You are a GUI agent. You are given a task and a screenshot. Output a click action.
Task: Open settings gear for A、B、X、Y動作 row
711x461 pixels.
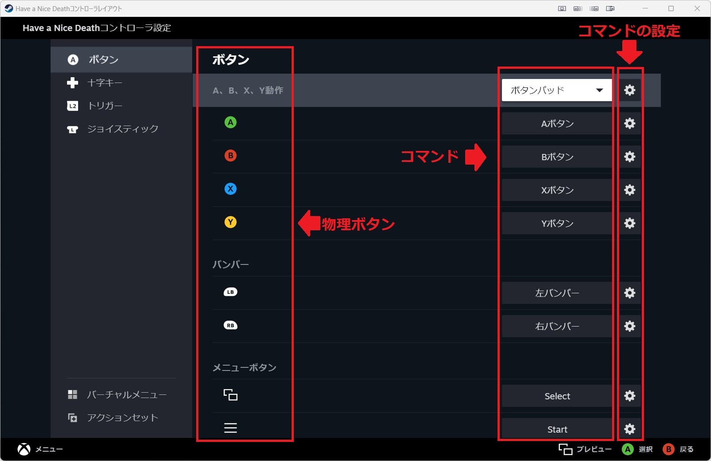(629, 90)
